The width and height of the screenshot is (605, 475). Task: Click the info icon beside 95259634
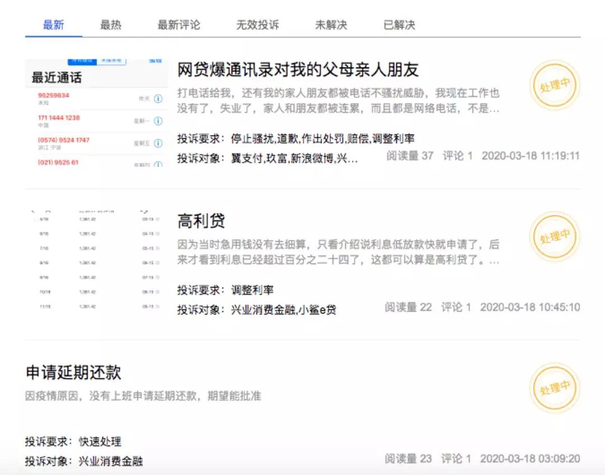[x=158, y=99]
